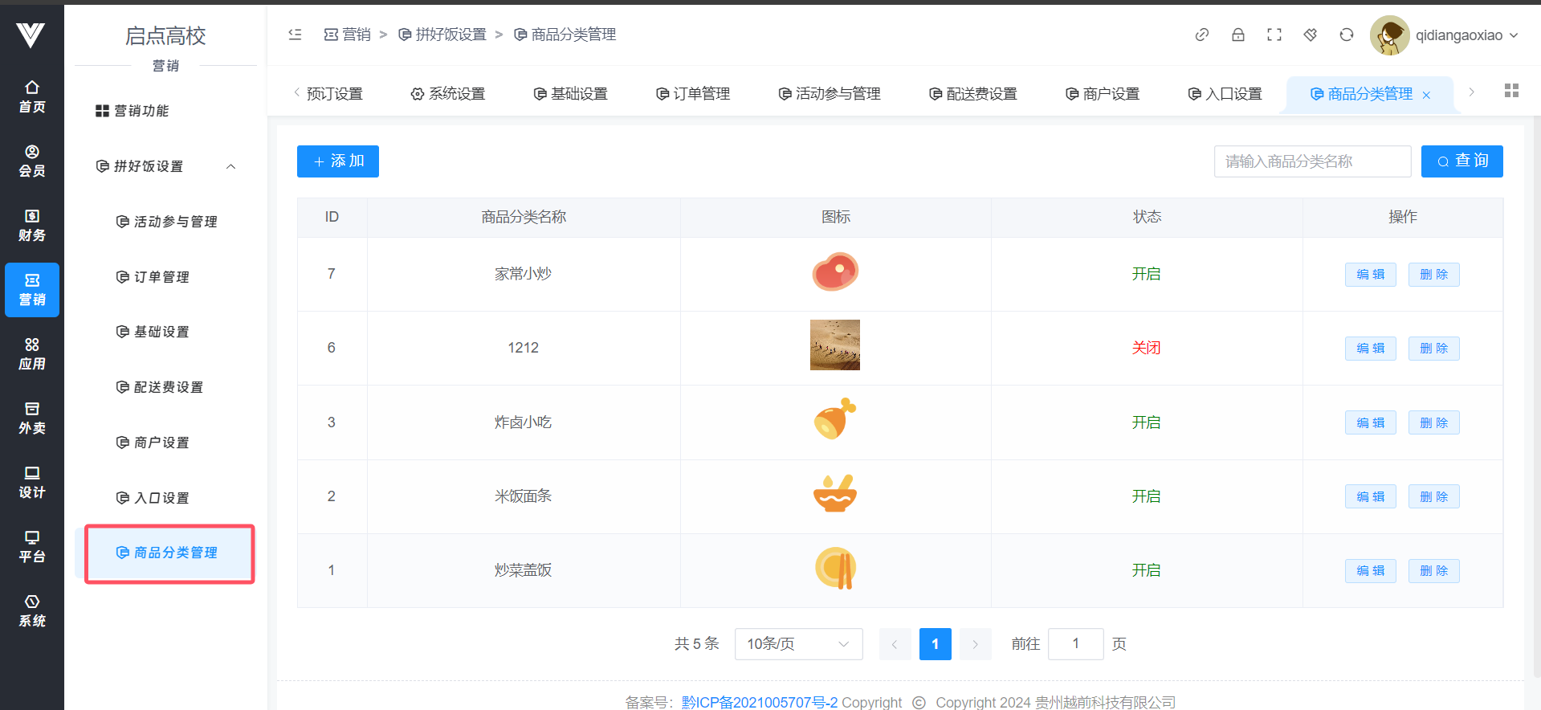Image resolution: width=1541 pixels, height=710 pixels.
Task: Open the 10条/页 page size dropdown
Action: pyautogui.click(x=798, y=644)
